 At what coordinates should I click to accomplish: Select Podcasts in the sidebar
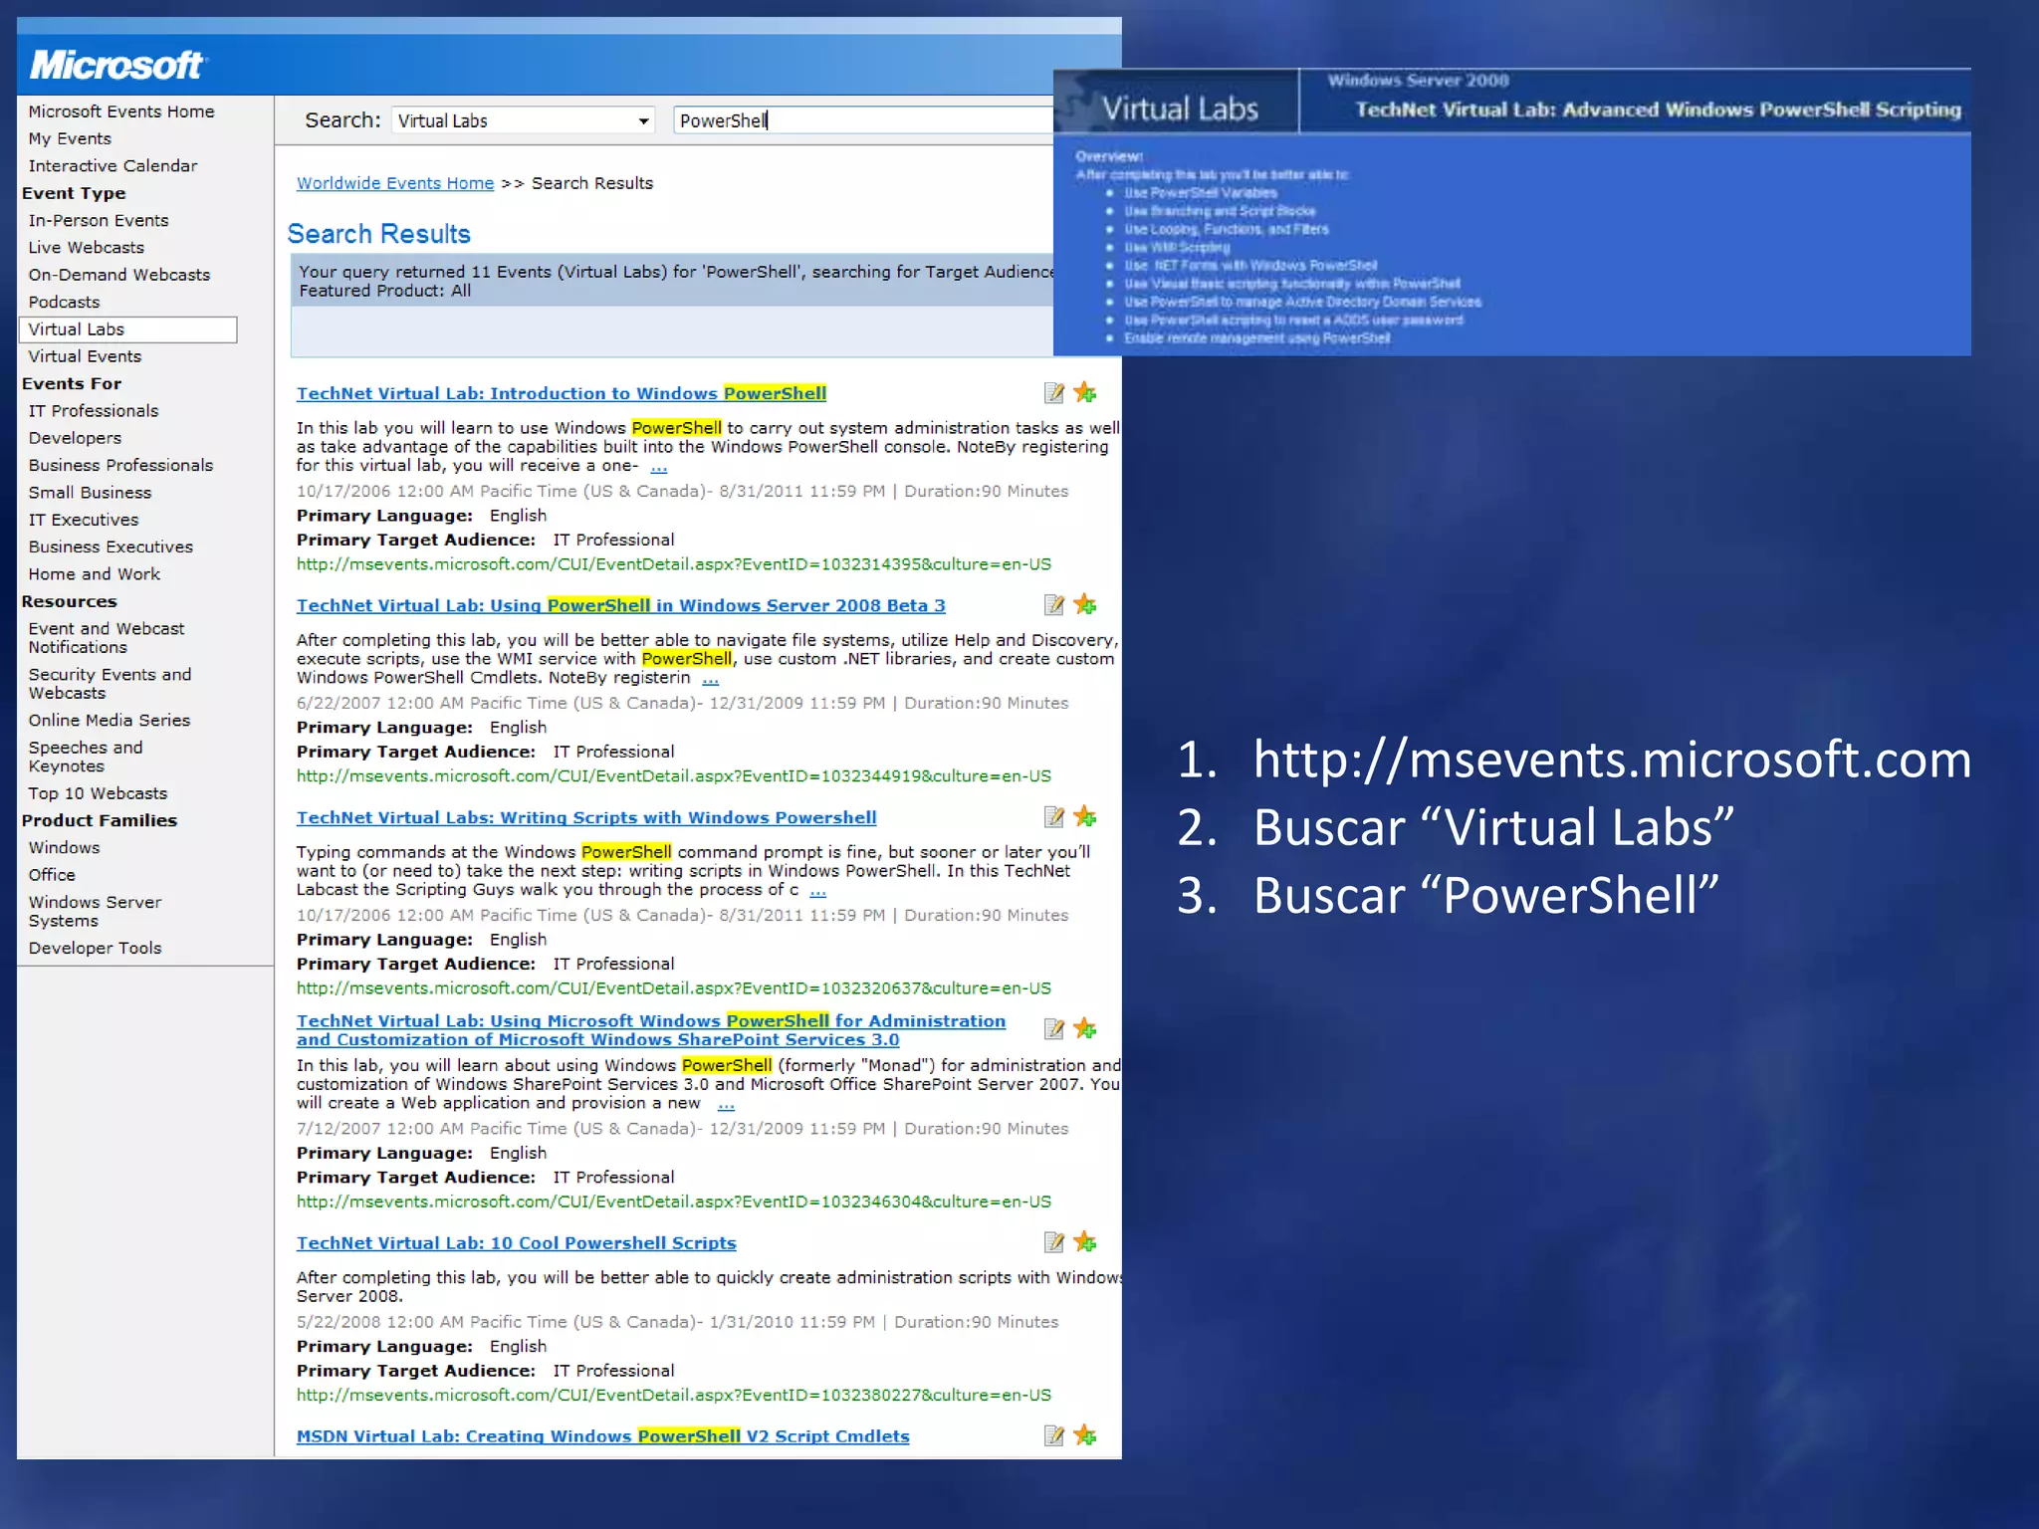64,302
